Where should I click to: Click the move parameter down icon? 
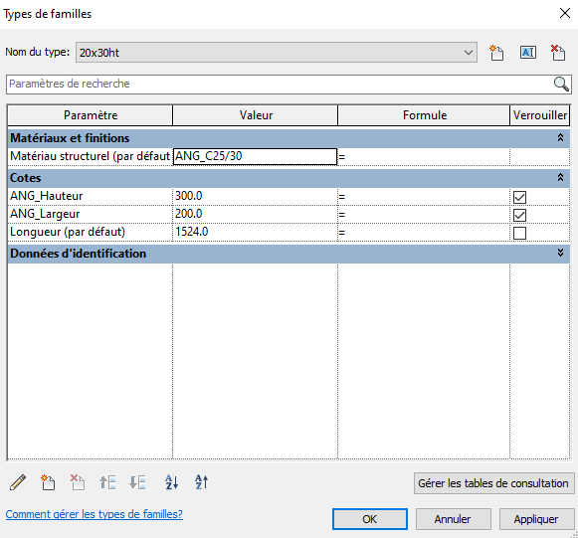(x=137, y=482)
